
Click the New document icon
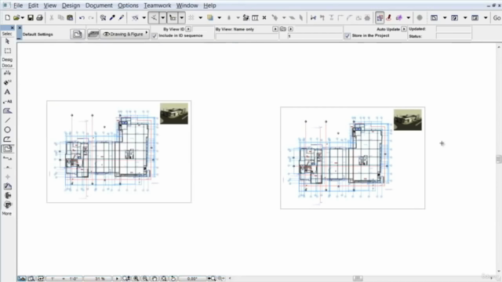tap(7, 18)
